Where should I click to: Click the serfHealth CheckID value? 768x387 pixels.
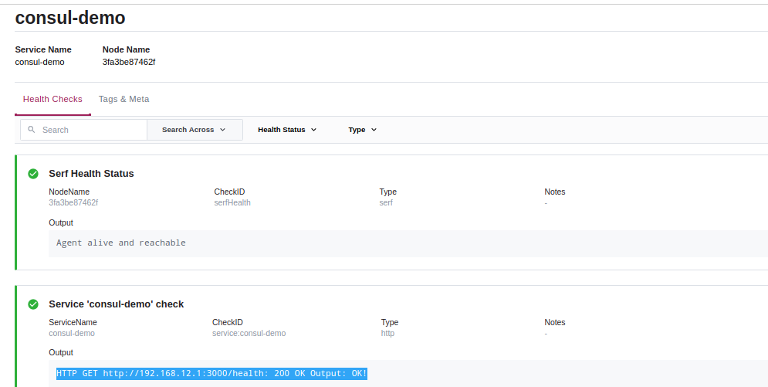[x=232, y=202]
